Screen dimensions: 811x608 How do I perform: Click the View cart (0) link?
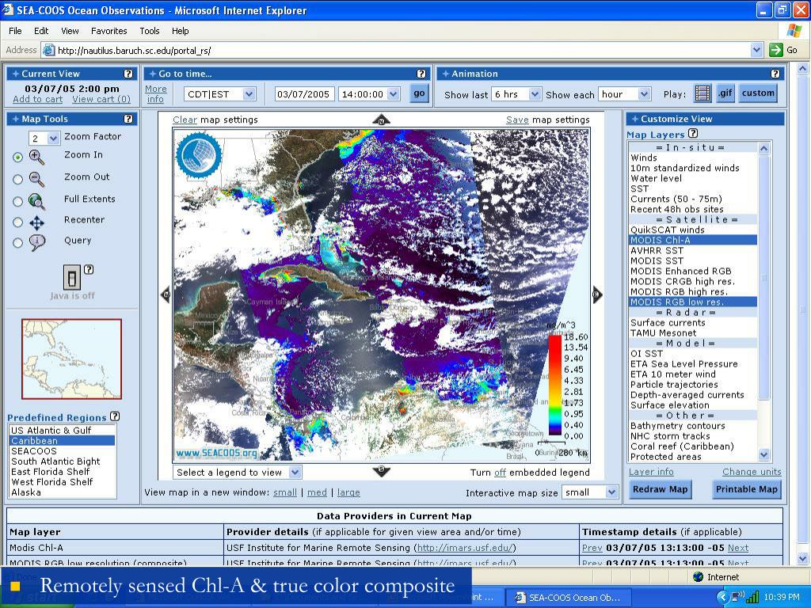click(101, 99)
